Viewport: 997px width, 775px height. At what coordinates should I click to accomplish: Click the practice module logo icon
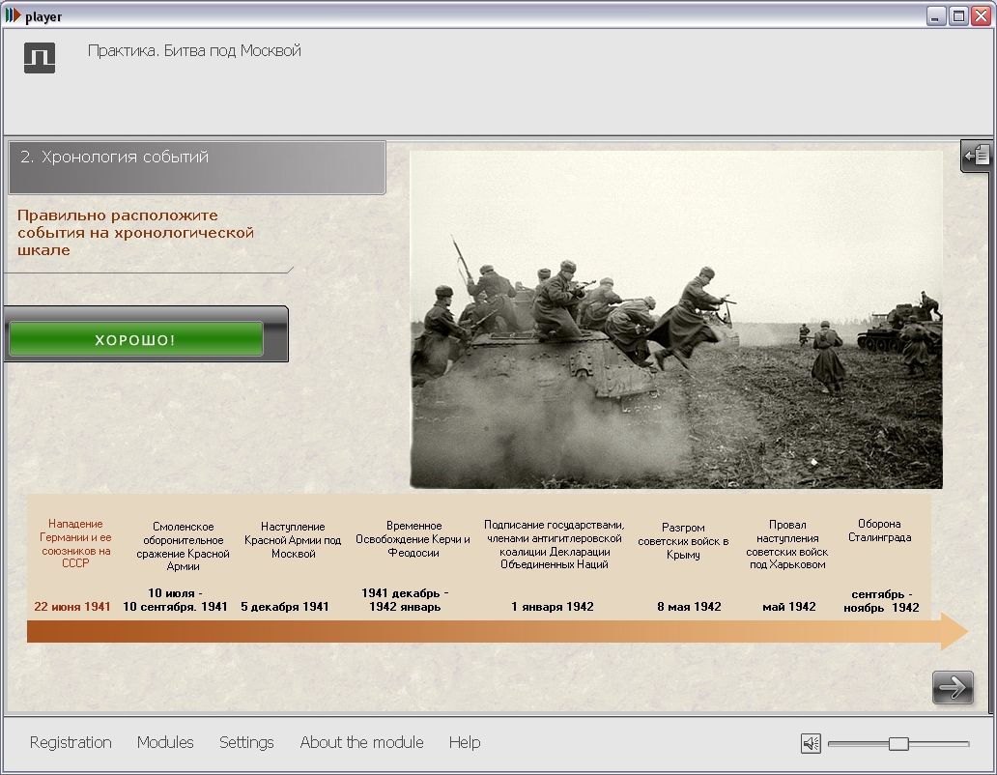(x=40, y=58)
